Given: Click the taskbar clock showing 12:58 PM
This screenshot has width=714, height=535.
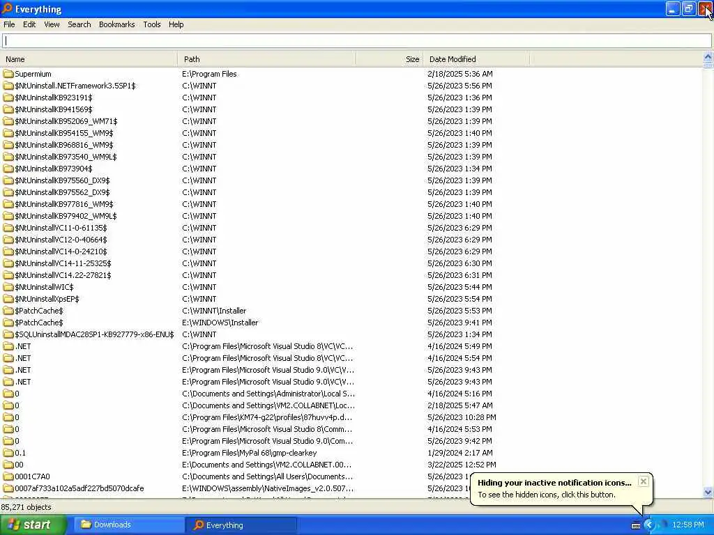Looking at the screenshot, I should (688, 525).
